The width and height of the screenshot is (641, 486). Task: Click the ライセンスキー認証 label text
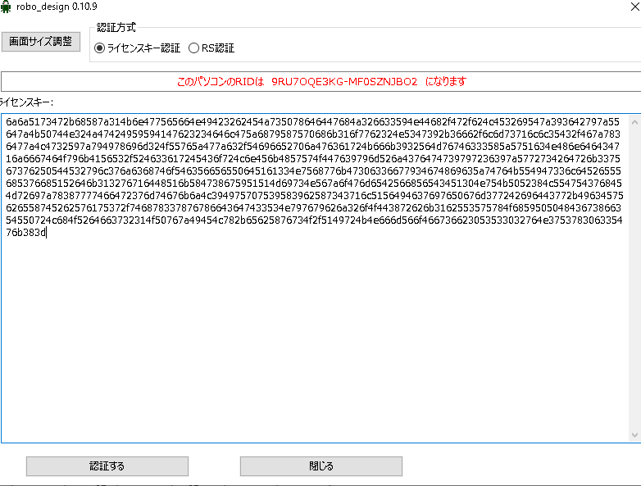pos(143,48)
